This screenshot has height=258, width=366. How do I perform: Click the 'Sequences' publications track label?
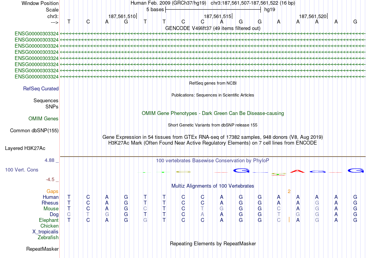[x=46, y=101]
